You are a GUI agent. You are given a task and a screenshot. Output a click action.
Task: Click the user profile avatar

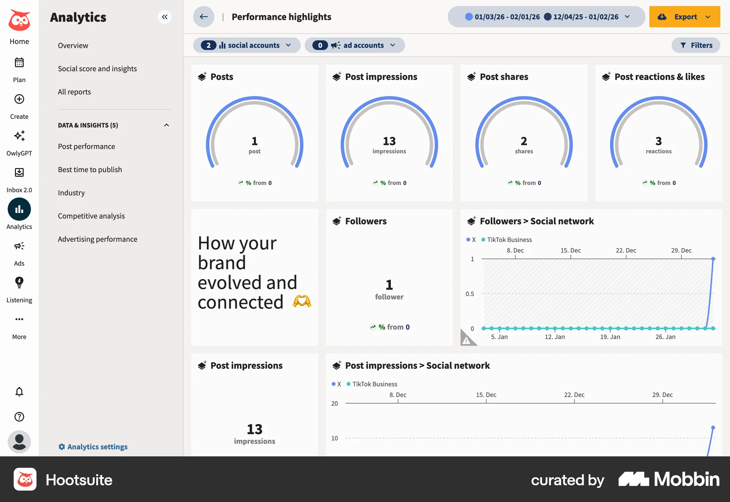pyautogui.click(x=19, y=442)
